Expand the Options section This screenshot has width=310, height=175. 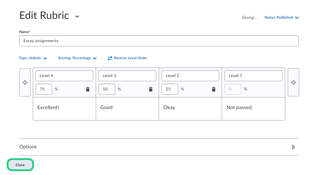tap(293, 147)
